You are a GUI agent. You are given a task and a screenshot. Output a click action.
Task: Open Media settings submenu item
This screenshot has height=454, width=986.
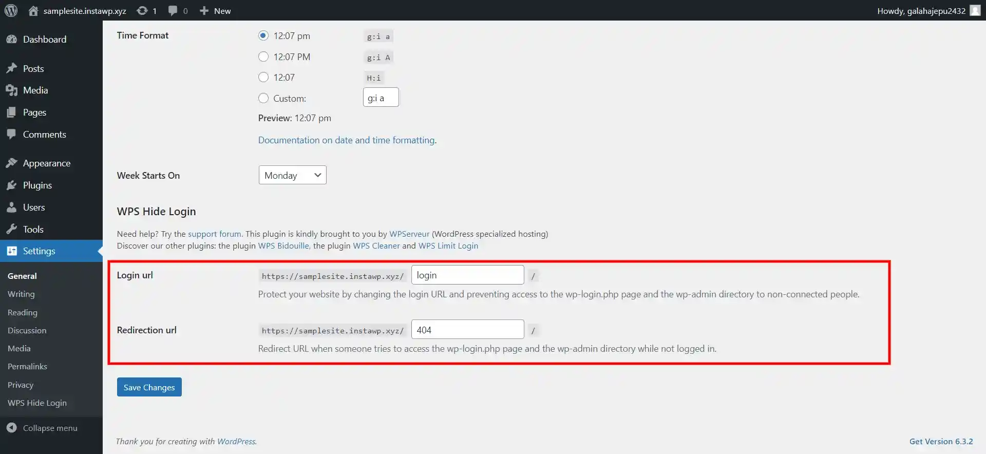tap(19, 348)
